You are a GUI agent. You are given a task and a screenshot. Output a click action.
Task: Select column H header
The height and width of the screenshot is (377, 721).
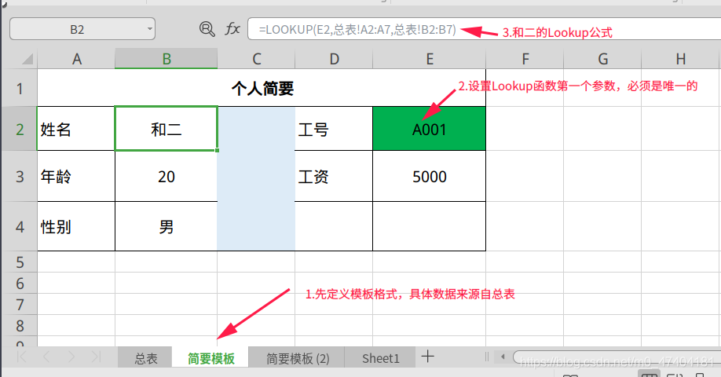[x=681, y=59]
